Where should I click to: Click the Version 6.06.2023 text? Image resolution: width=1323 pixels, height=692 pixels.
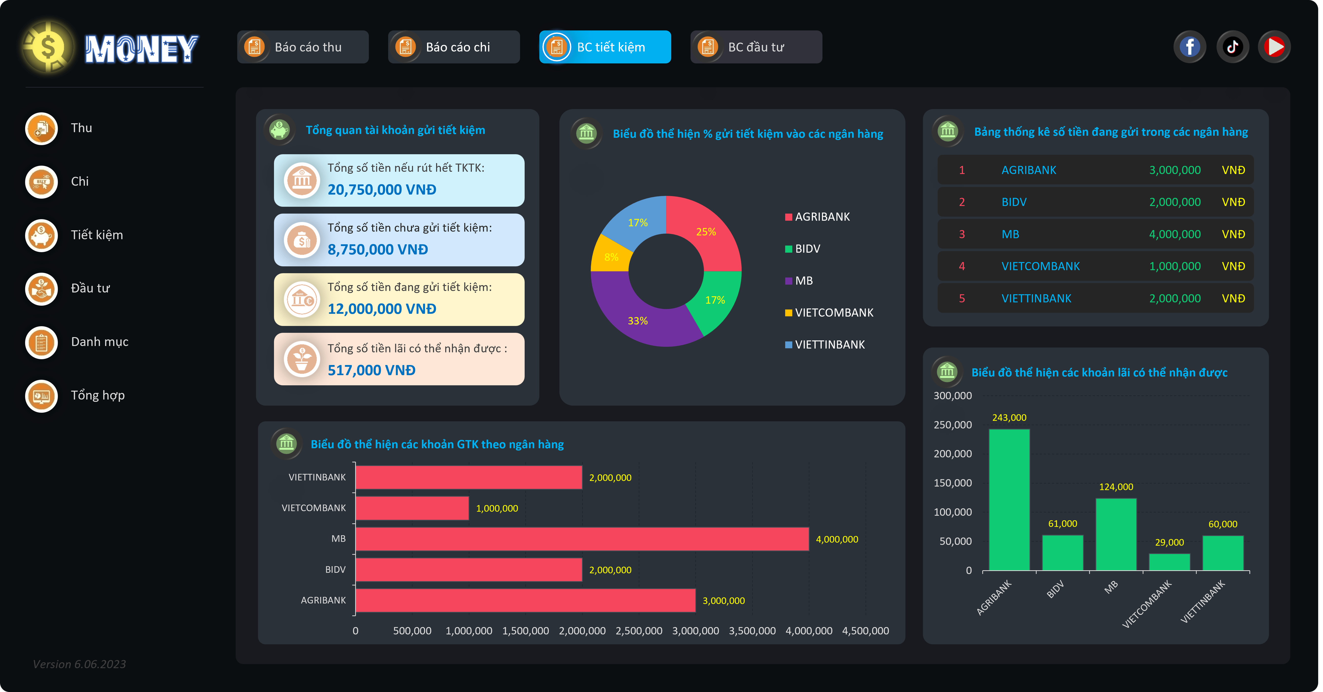[x=79, y=664]
